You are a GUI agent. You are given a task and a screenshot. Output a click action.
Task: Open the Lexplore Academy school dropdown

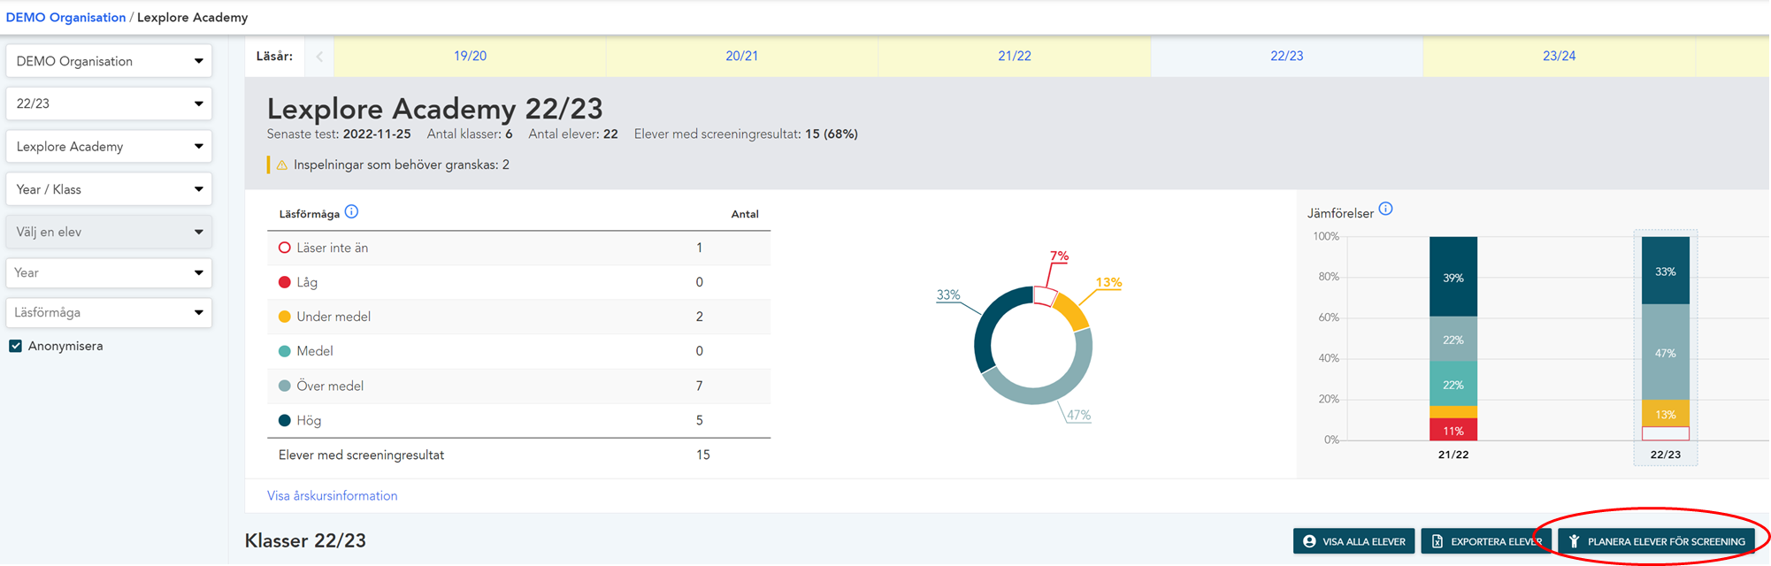109,147
